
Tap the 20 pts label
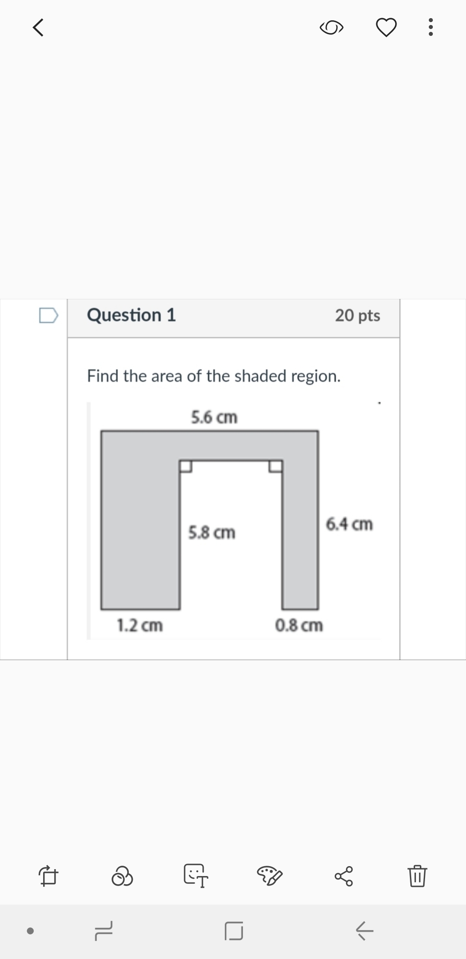click(x=358, y=315)
